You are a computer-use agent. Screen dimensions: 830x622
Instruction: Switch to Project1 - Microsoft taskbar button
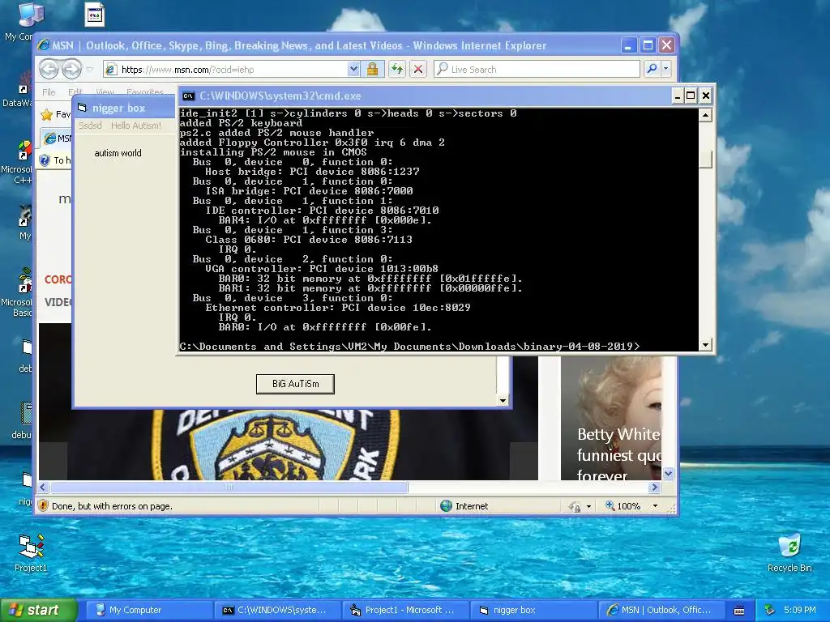pos(406,610)
